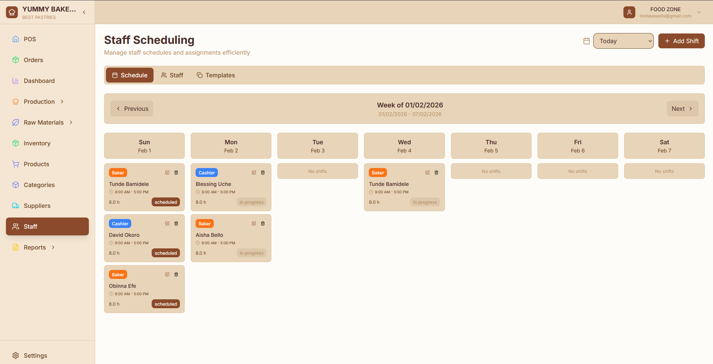The width and height of the screenshot is (713, 364).
Task: Click the calendar icon beside Today
Action: pos(587,41)
